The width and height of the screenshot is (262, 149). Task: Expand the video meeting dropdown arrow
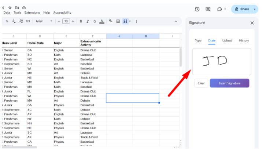(225, 9)
